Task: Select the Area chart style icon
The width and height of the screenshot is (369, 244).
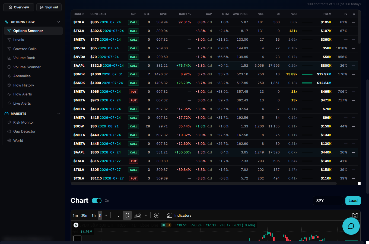Action: click(138, 215)
